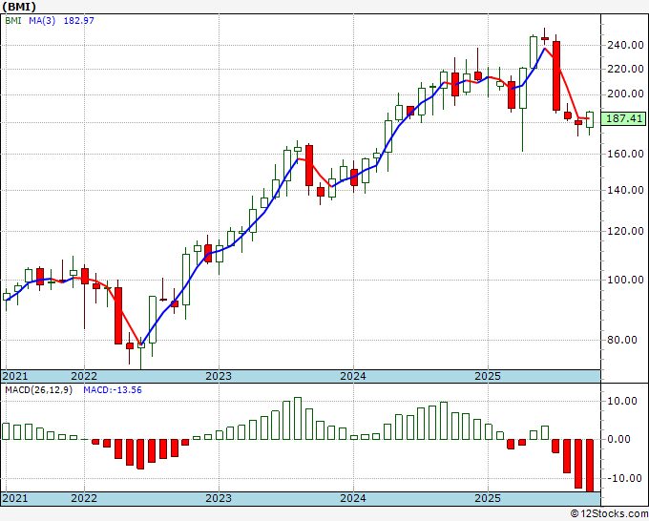Click 2023 on the MACD panel time axis
Screen dimensions: 649x521
(219, 498)
